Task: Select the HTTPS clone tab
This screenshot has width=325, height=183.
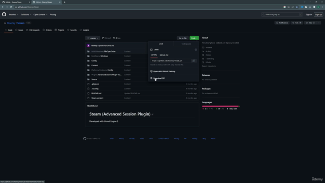Action: click(154, 55)
